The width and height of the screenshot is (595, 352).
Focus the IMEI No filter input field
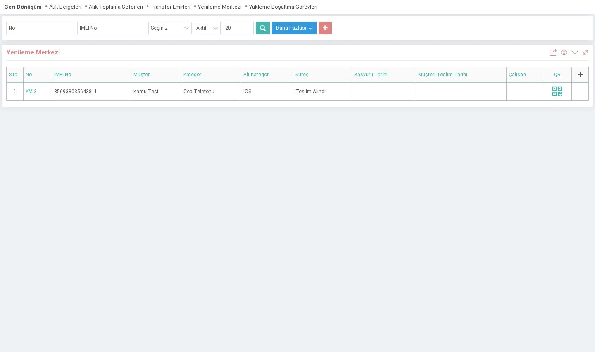112,28
